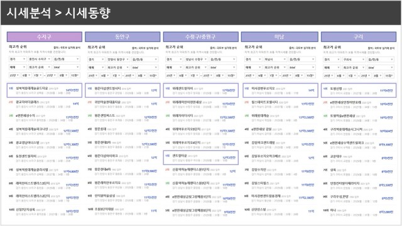Click the 8위 감일스타힐스 listing
Screen dimensions: 402x226
[281, 185]
